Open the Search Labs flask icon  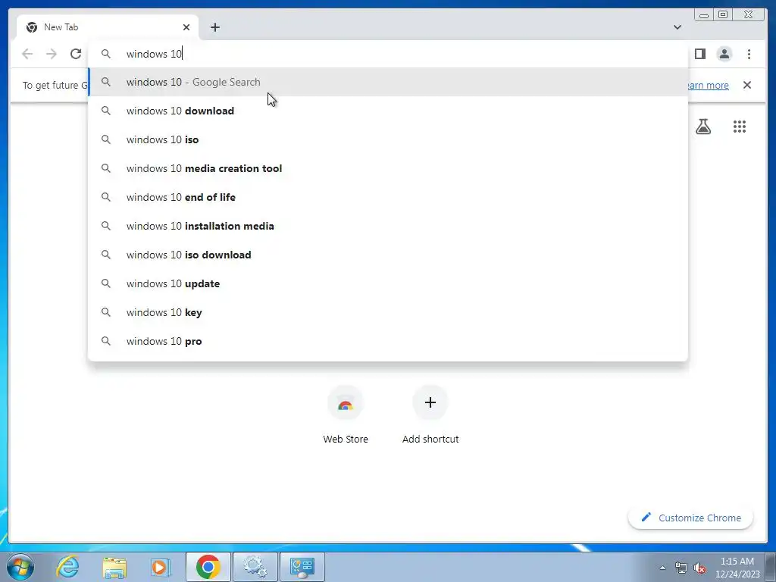tap(703, 127)
